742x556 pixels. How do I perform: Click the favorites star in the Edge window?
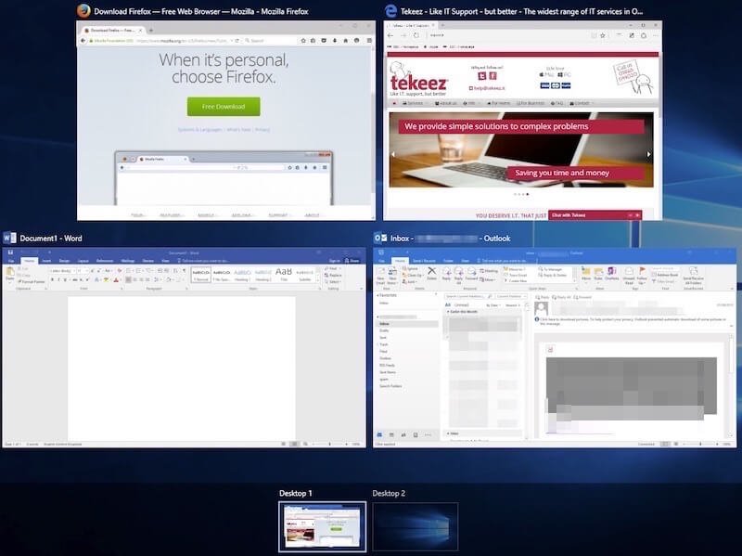coord(602,35)
